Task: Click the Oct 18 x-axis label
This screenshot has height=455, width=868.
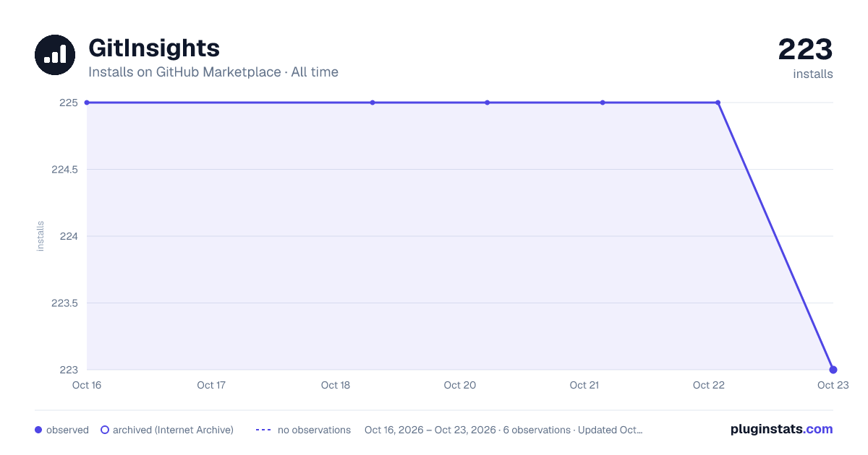Action: [x=336, y=385]
